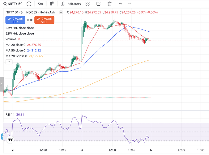Image resolution: width=209 pixels, height=155 pixels.
Task: Open the blue handle beside RSI pane
Action: pyautogui.click(x=2, y=137)
